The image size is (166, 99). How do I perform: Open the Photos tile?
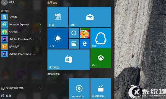point(74,44)
